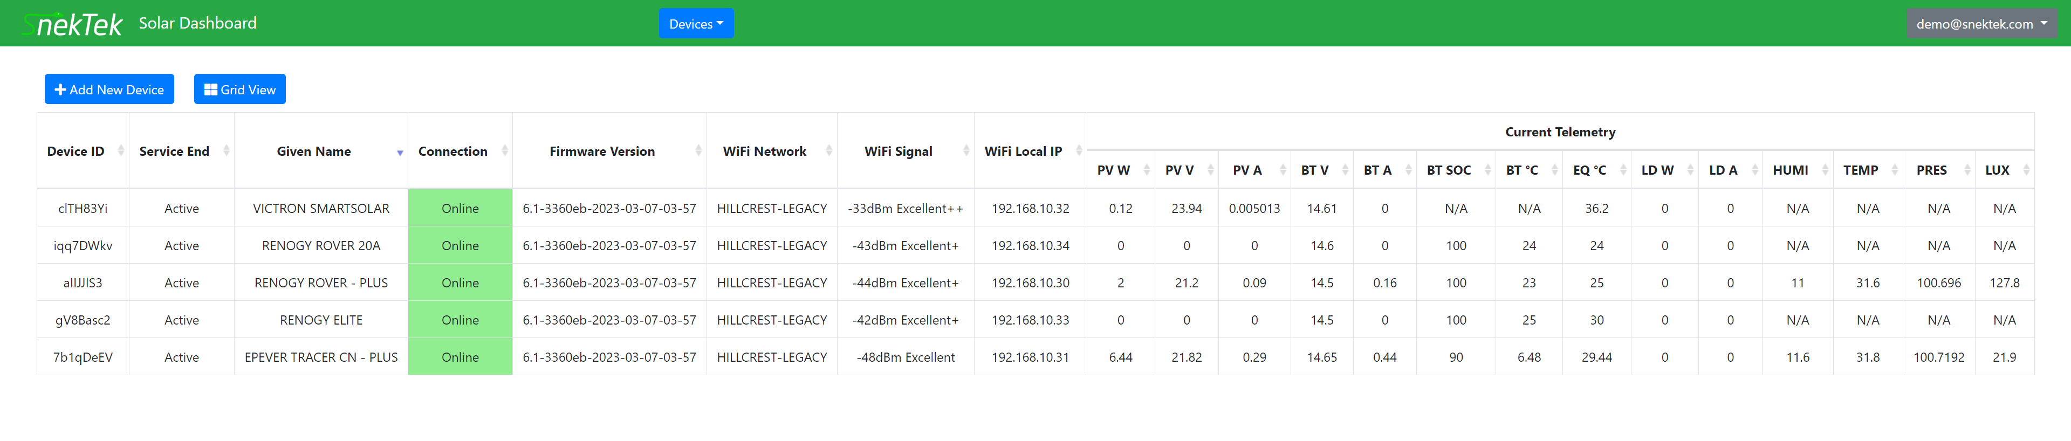Click Online status of RENOGY ELITE

coord(461,320)
